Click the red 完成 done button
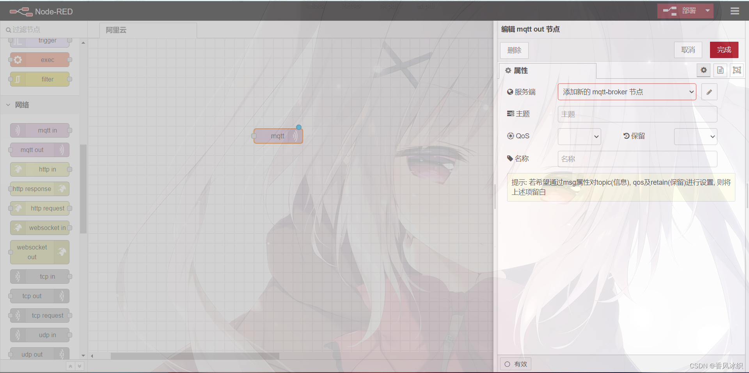Screen dimensions: 749x373 (724, 50)
